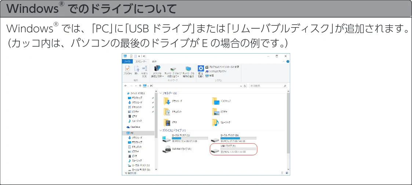Select ローカル ディスク (D:) in navigation pane
Screen dimensions: 412x185
click(139, 170)
